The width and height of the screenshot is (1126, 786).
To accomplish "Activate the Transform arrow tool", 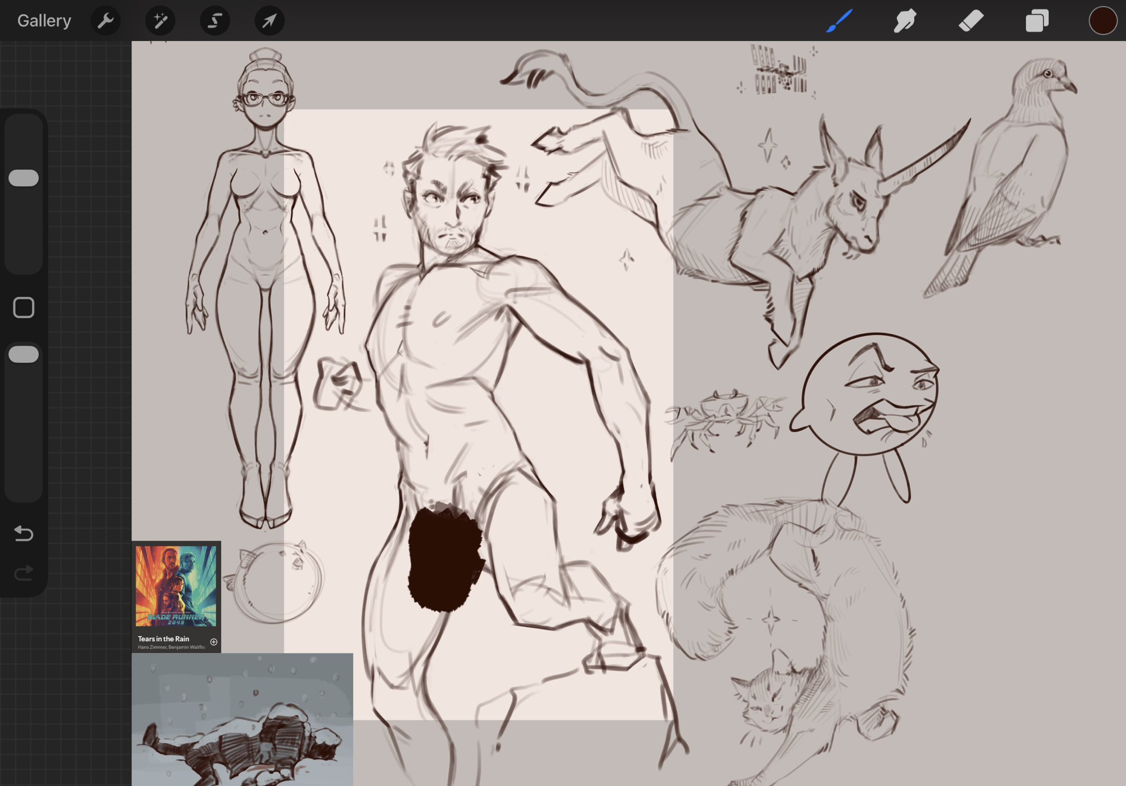I will (x=269, y=21).
